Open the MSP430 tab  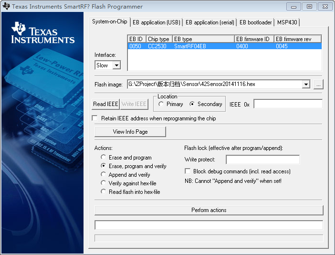pyautogui.click(x=287, y=22)
